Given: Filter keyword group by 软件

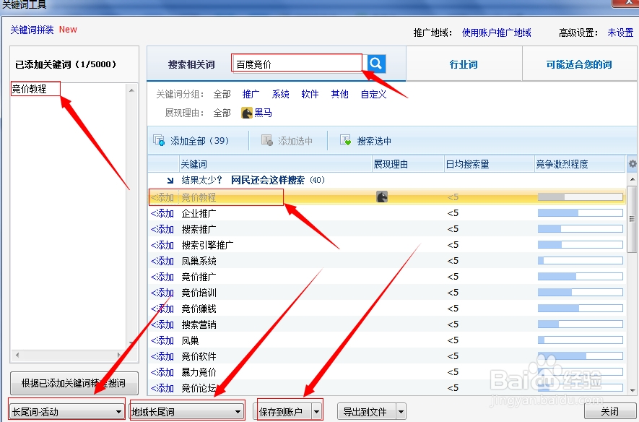Looking at the screenshot, I should click(310, 94).
